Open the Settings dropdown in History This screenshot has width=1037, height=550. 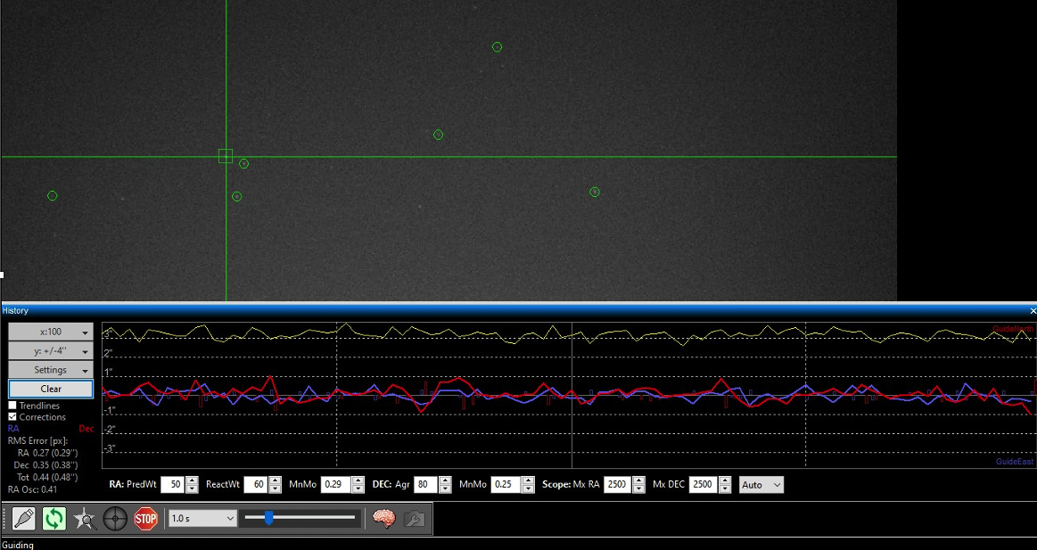tap(51, 370)
